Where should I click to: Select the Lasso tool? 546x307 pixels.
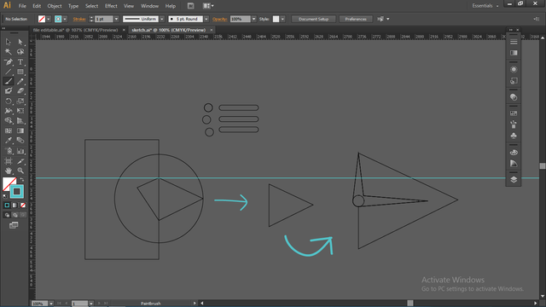coord(20,52)
